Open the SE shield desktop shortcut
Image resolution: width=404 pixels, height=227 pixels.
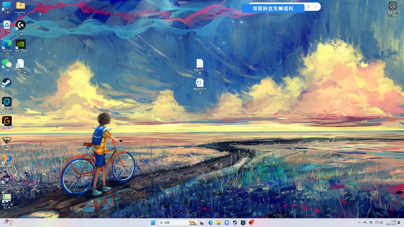coord(7,180)
